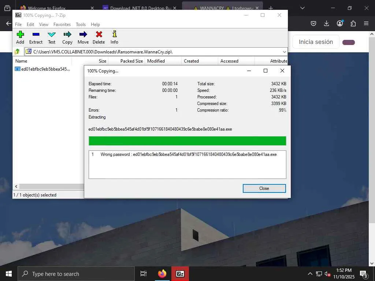Click the Copy toolbar icon
Viewport: 375px width, 281px height.
(x=67, y=38)
